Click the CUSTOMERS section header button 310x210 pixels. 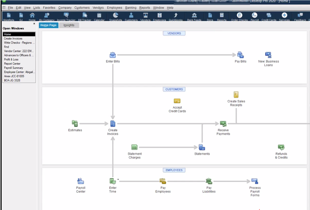pos(174,89)
